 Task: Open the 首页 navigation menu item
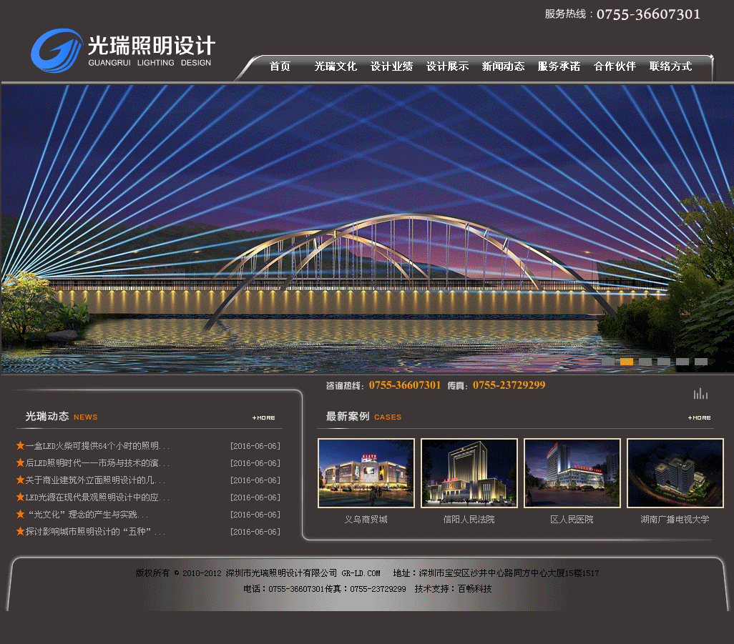pos(280,66)
